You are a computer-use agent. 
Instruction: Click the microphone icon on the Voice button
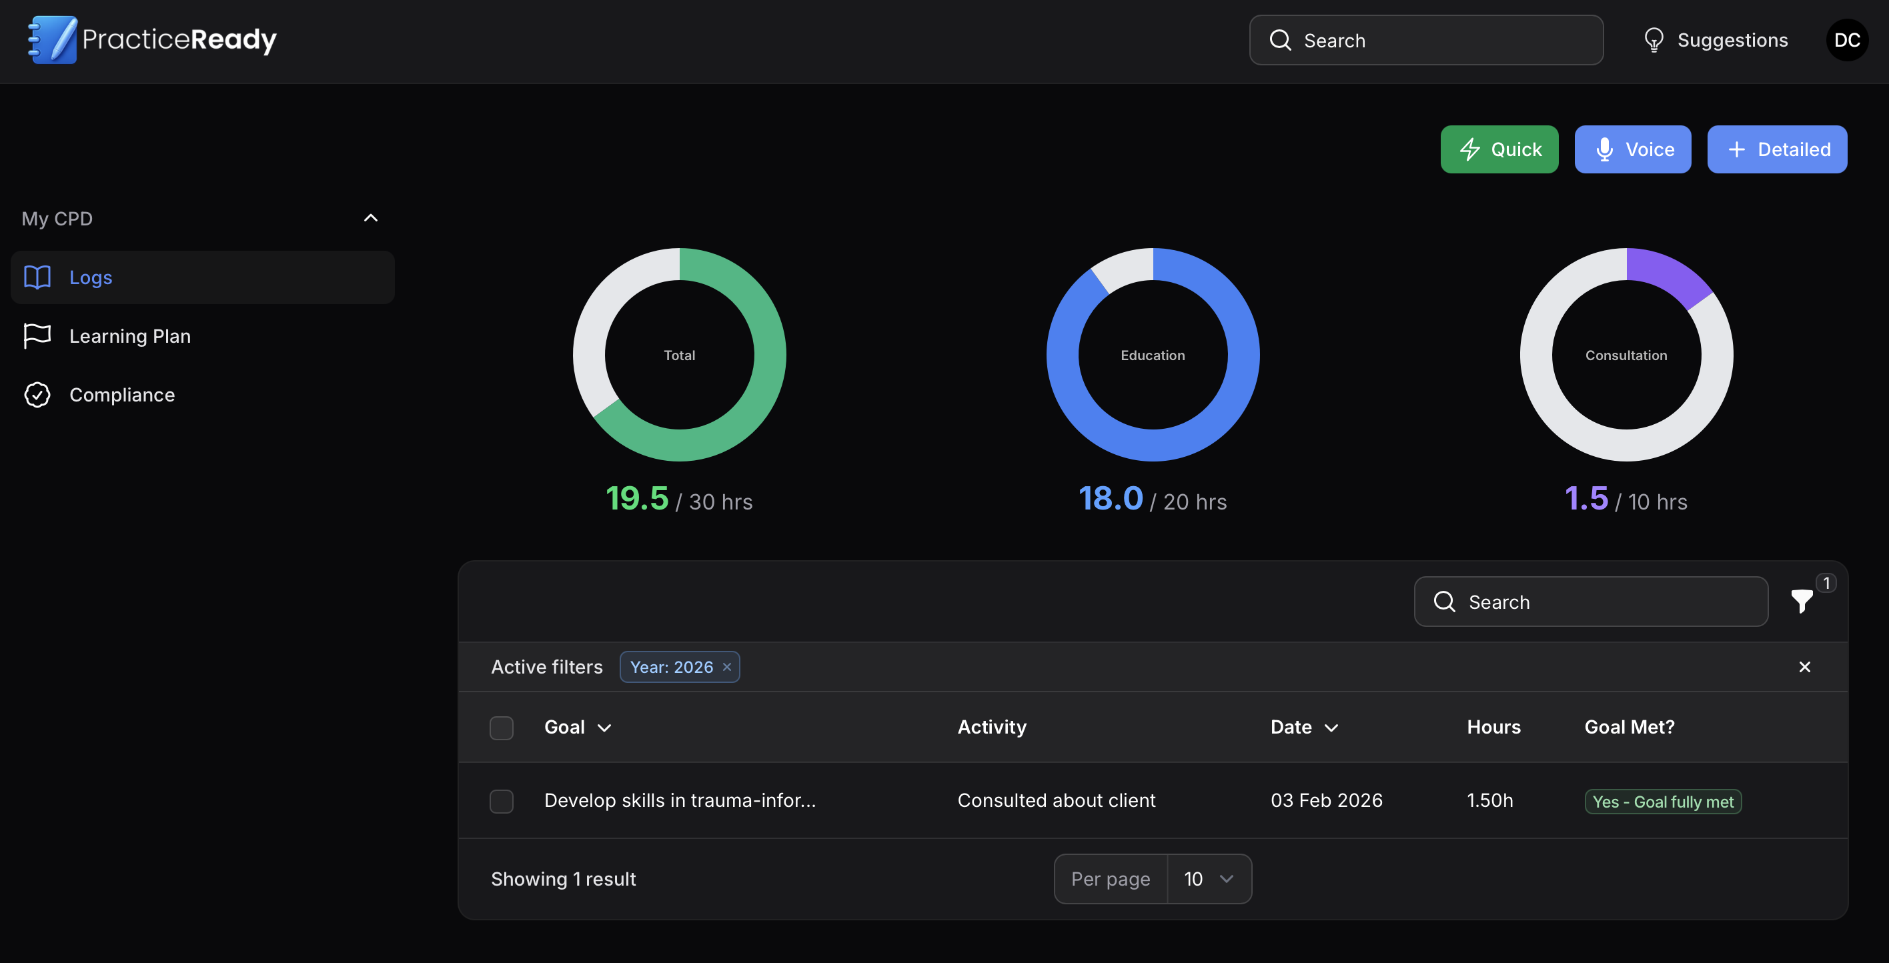(1604, 149)
